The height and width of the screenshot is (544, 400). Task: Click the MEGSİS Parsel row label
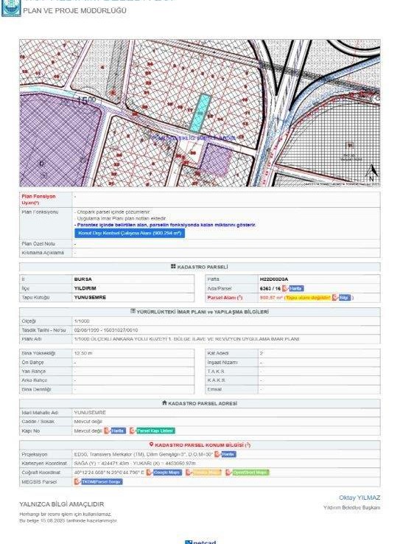[39, 482]
